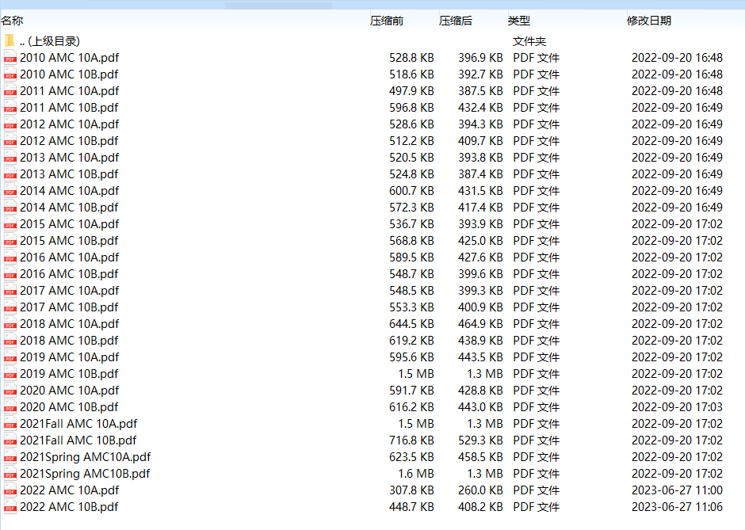Click the compressed size '432.4 KB'

tap(480, 107)
